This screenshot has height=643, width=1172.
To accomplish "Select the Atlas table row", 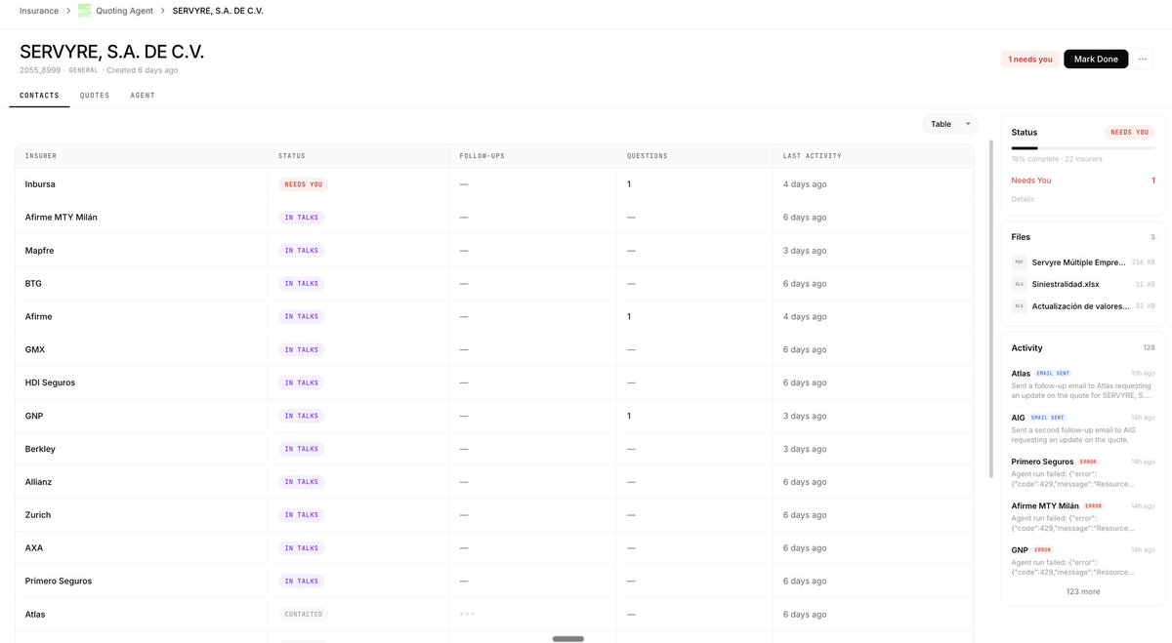I will coord(494,615).
